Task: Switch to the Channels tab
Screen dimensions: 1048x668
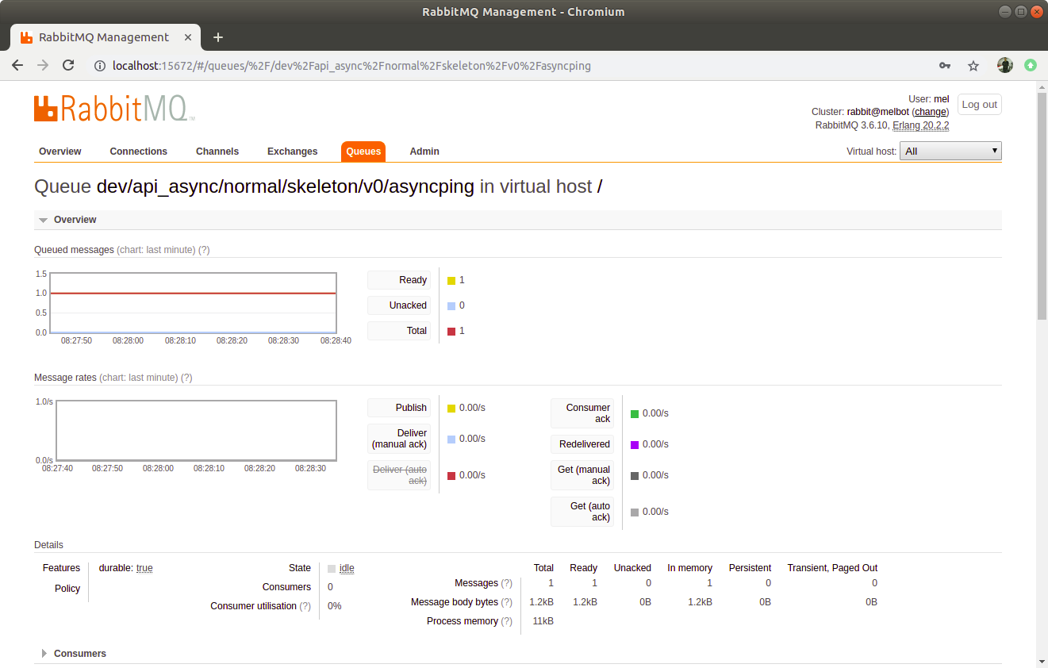Action: pyautogui.click(x=217, y=152)
